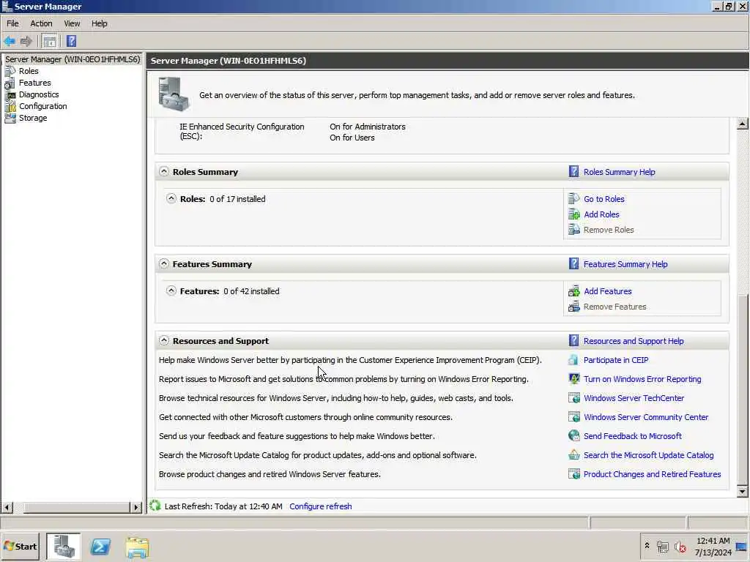Click the Back arrow toolbar icon
Viewport: 750px width, 562px height.
coord(10,41)
